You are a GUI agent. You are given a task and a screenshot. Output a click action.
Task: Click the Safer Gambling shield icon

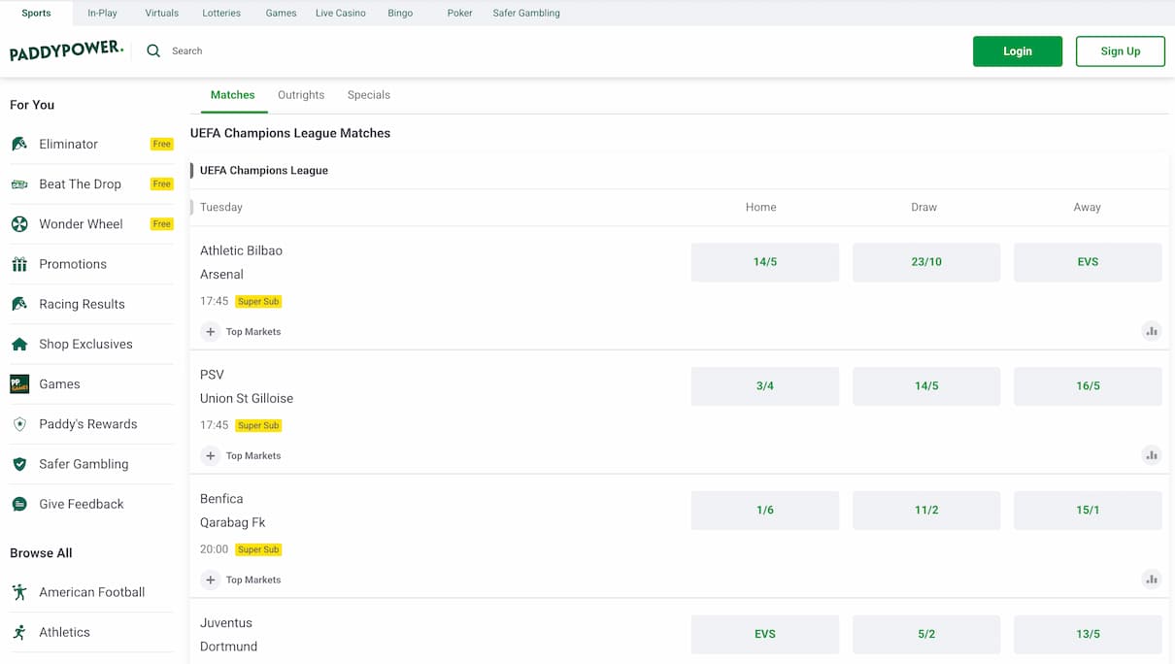click(19, 464)
